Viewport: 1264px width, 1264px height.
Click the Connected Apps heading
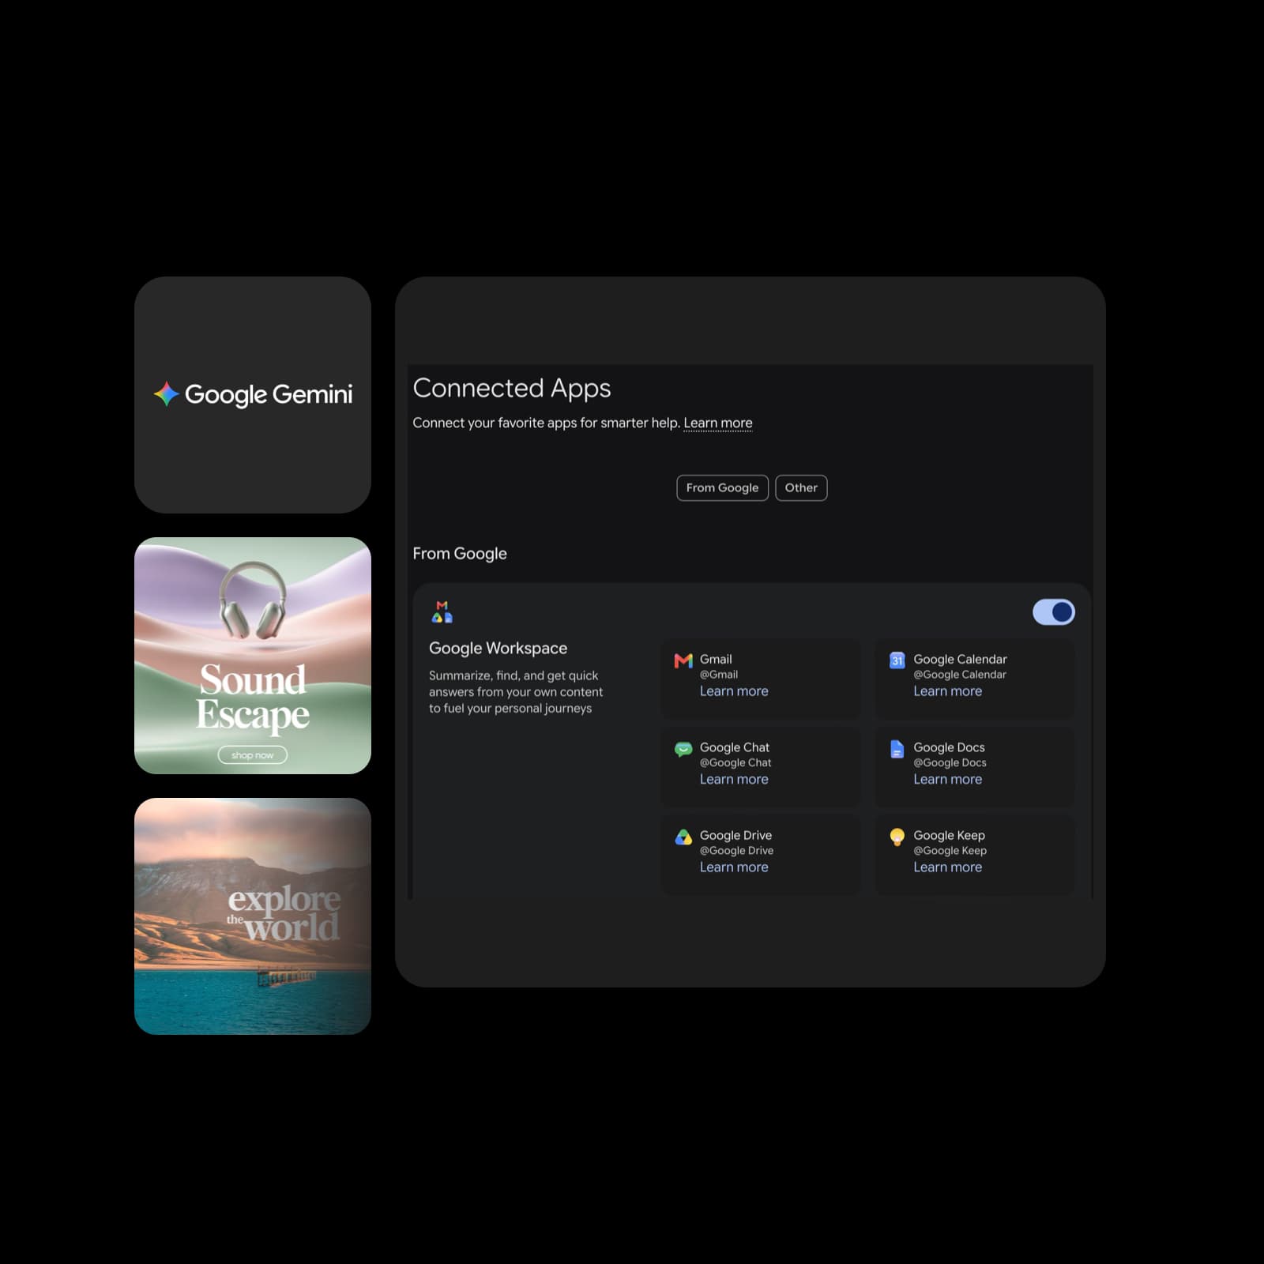(512, 388)
